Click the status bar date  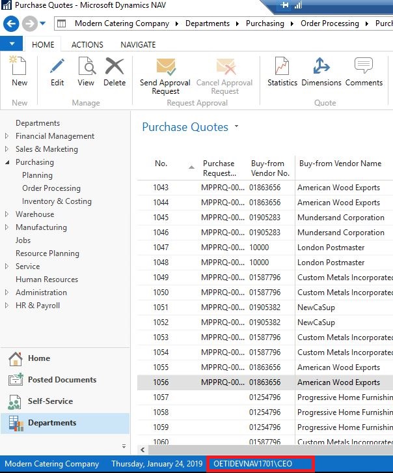[x=157, y=464]
